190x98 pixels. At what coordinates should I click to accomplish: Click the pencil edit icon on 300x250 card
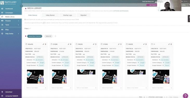click(43, 44)
